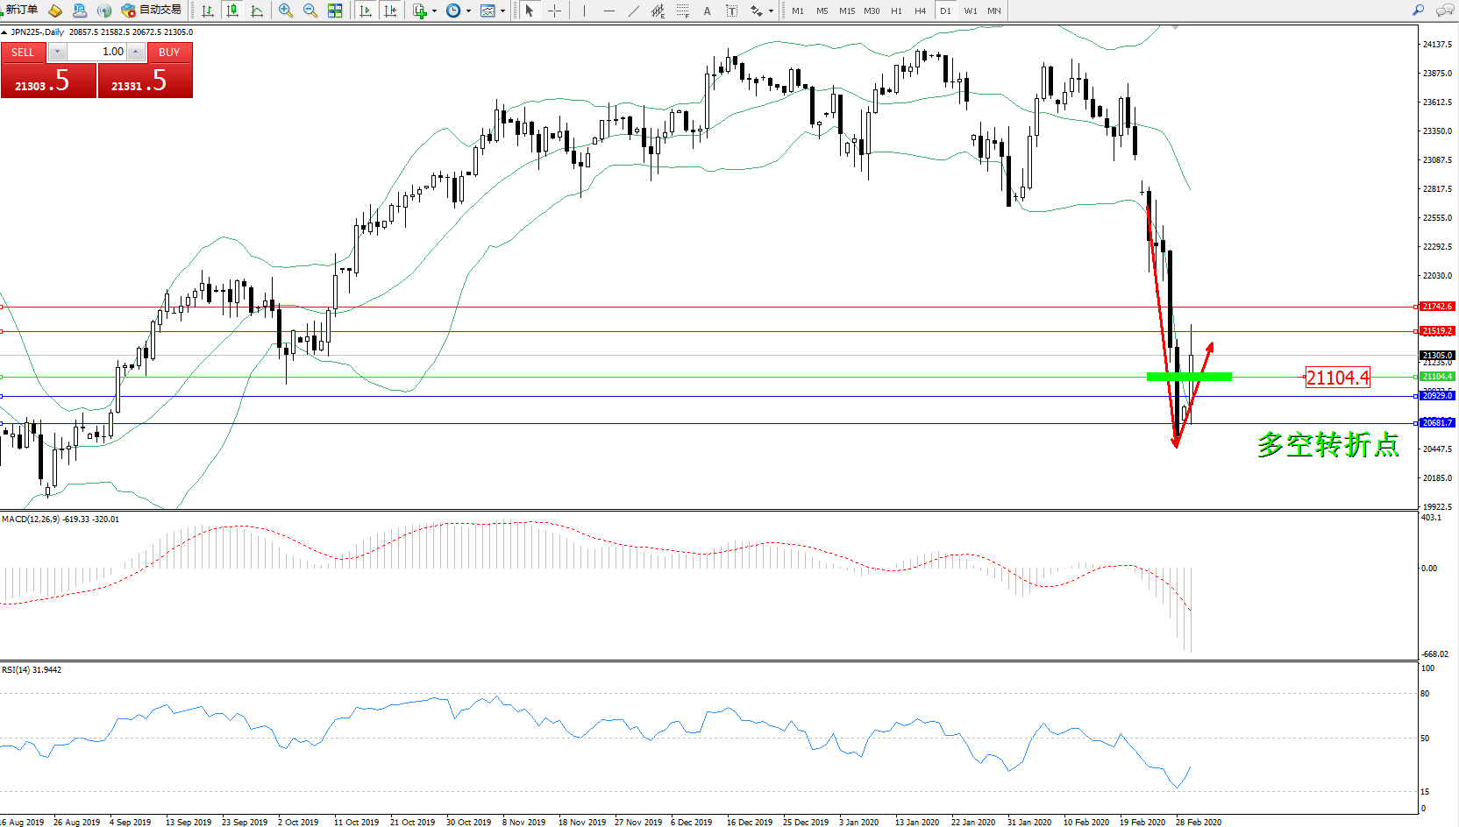1459x827 pixels.
Task: Switch to the W1 timeframe
Action: pos(970,11)
